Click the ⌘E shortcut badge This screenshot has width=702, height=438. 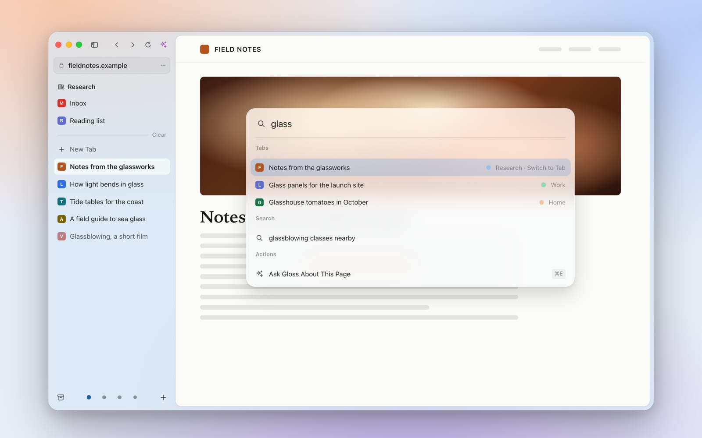(559, 274)
